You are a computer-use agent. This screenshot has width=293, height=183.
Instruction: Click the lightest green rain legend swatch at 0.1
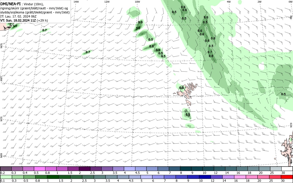point(6,177)
